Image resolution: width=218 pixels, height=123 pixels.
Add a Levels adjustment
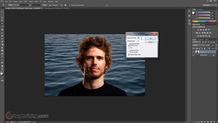pyautogui.click(x=201, y=30)
